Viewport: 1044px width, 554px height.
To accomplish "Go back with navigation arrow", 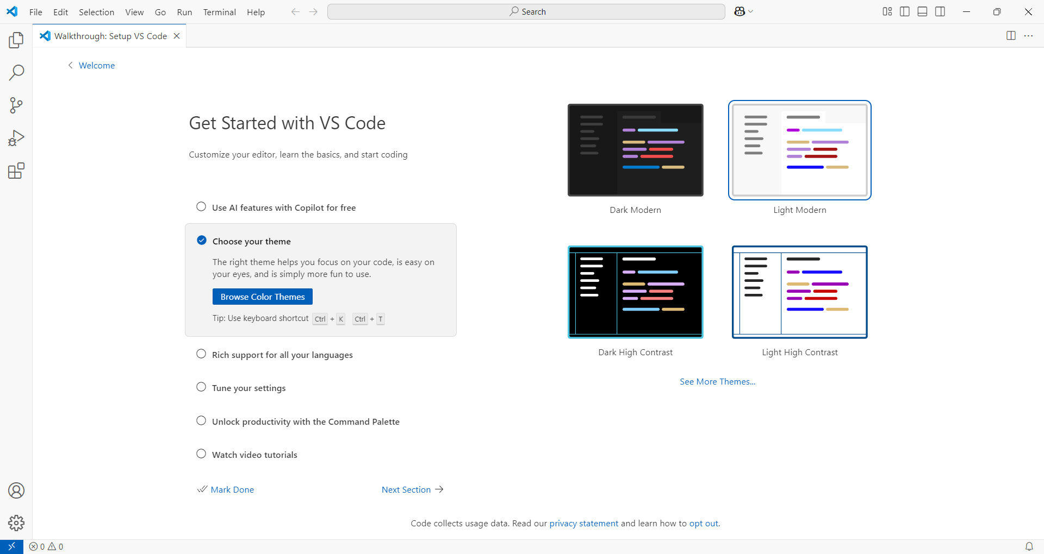I will click(295, 11).
